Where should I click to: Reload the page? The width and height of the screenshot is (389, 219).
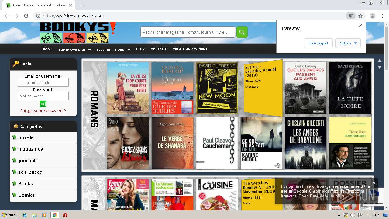click(26, 16)
